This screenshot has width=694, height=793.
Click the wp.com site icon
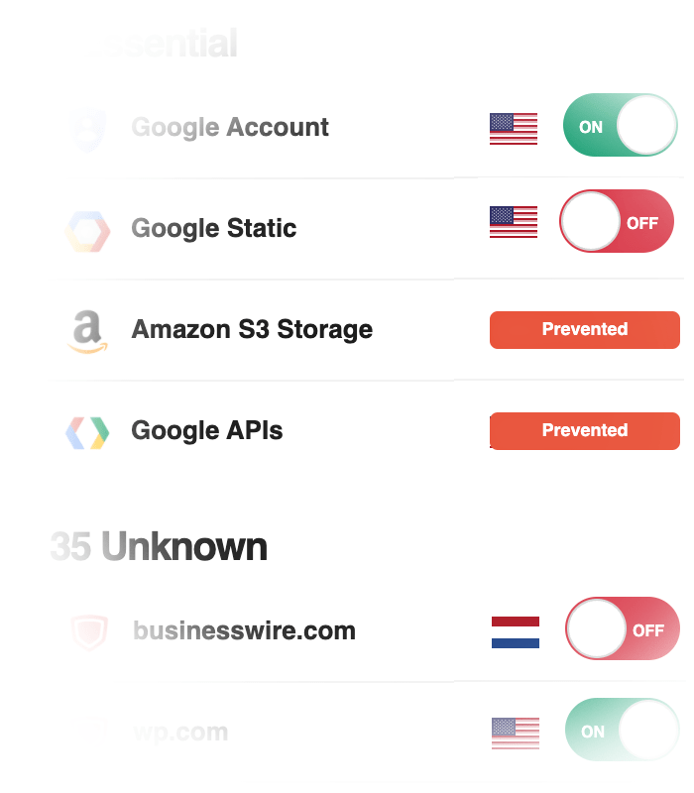point(87,731)
